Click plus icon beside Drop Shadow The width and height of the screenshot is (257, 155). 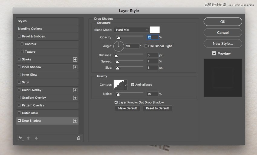(x=75, y=121)
